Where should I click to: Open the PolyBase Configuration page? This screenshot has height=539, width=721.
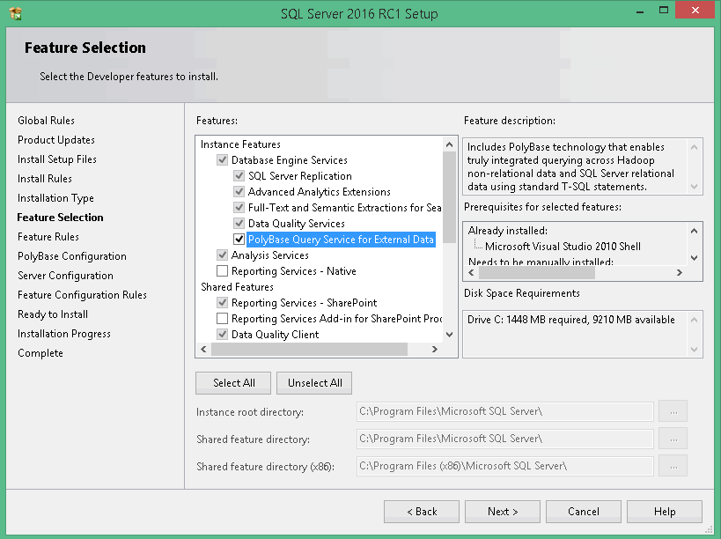(x=71, y=256)
